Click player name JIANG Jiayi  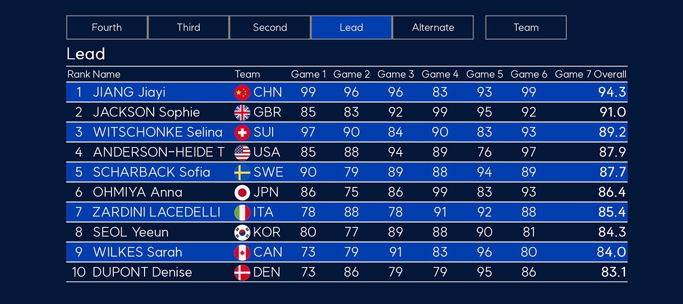[x=129, y=93]
